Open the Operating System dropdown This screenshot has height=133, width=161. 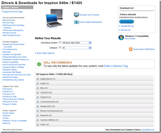point(77,43)
